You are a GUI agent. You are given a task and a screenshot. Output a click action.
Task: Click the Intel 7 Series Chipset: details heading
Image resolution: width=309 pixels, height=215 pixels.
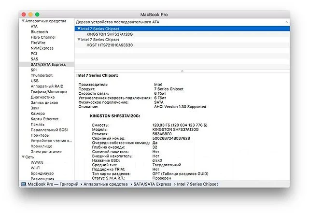[x=97, y=75]
